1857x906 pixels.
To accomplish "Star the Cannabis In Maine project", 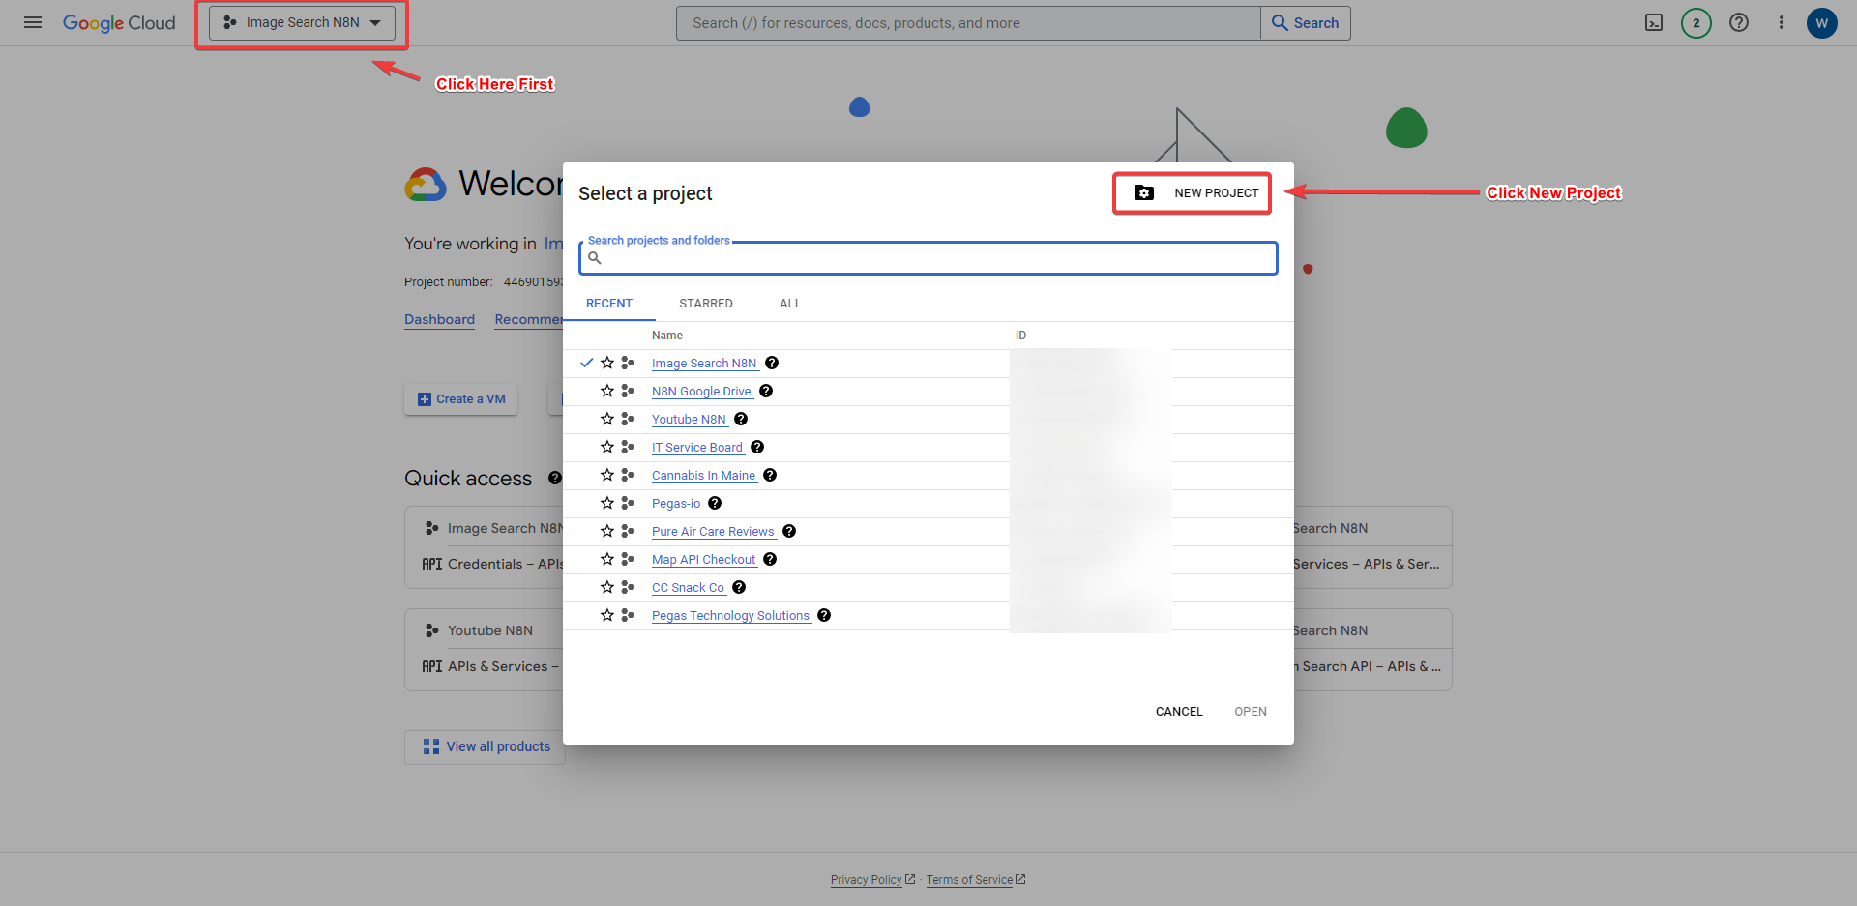I will pyautogui.click(x=608, y=475).
